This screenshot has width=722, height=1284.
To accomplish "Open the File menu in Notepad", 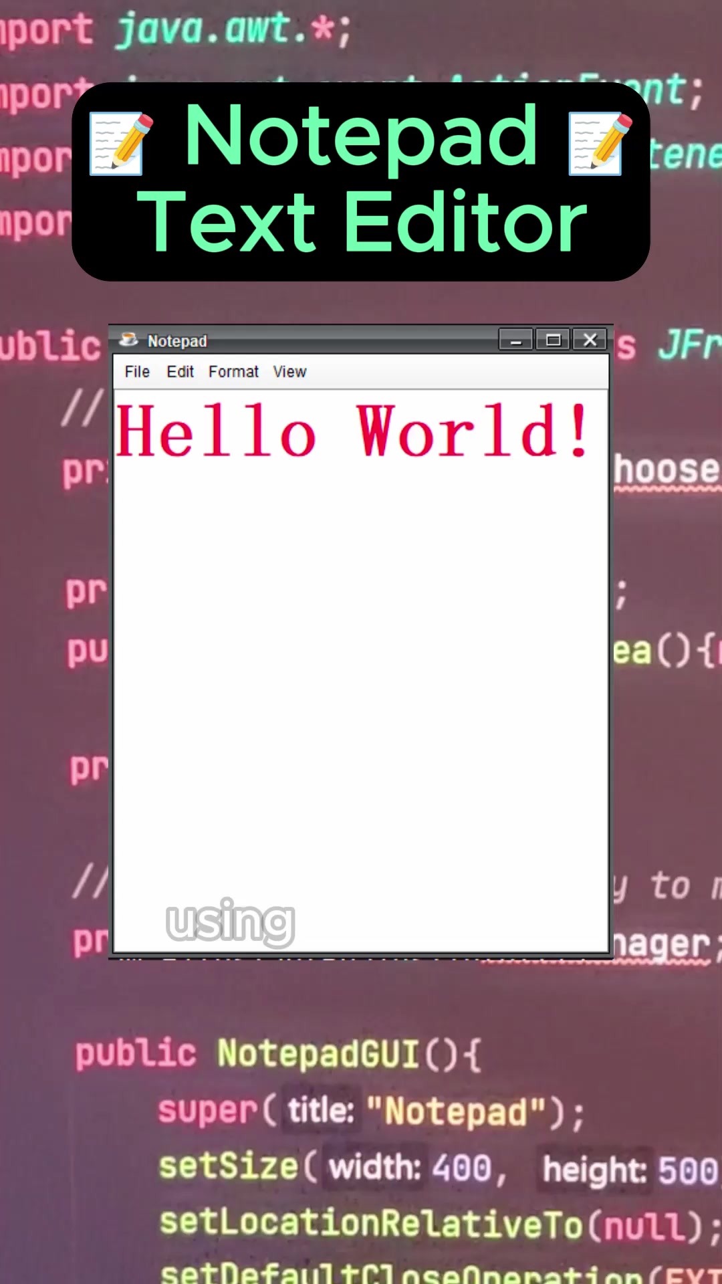I will (x=137, y=372).
